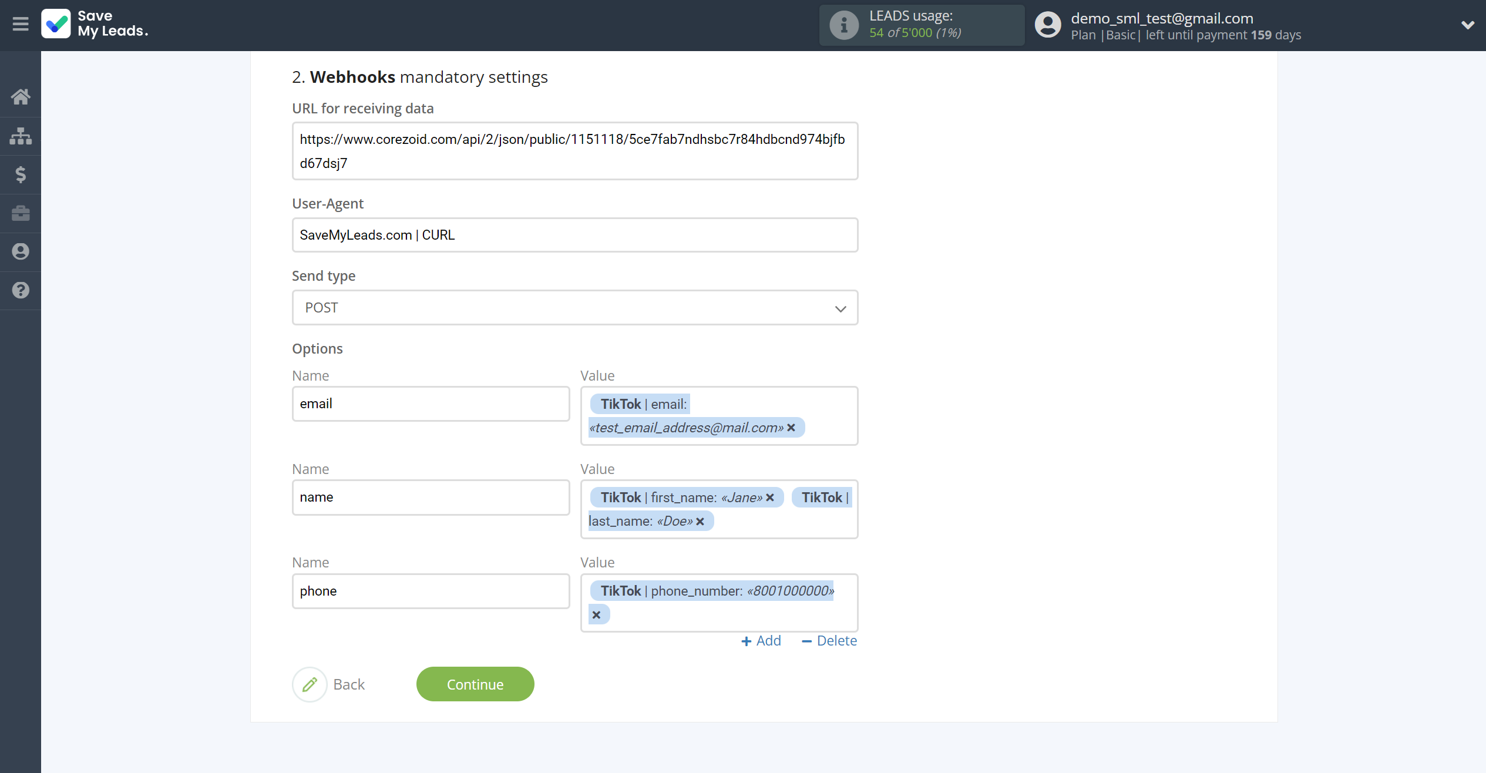Click the User-Agent input field

click(575, 235)
